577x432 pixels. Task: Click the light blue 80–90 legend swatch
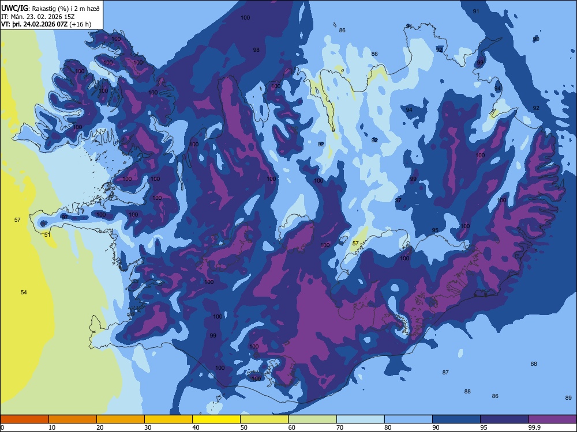(409, 419)
